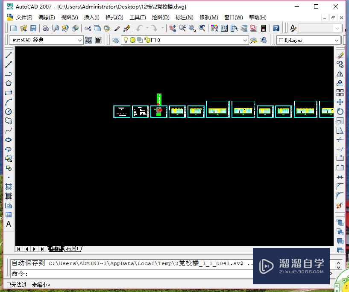Select the Line tool

click(x=9, y=55)
